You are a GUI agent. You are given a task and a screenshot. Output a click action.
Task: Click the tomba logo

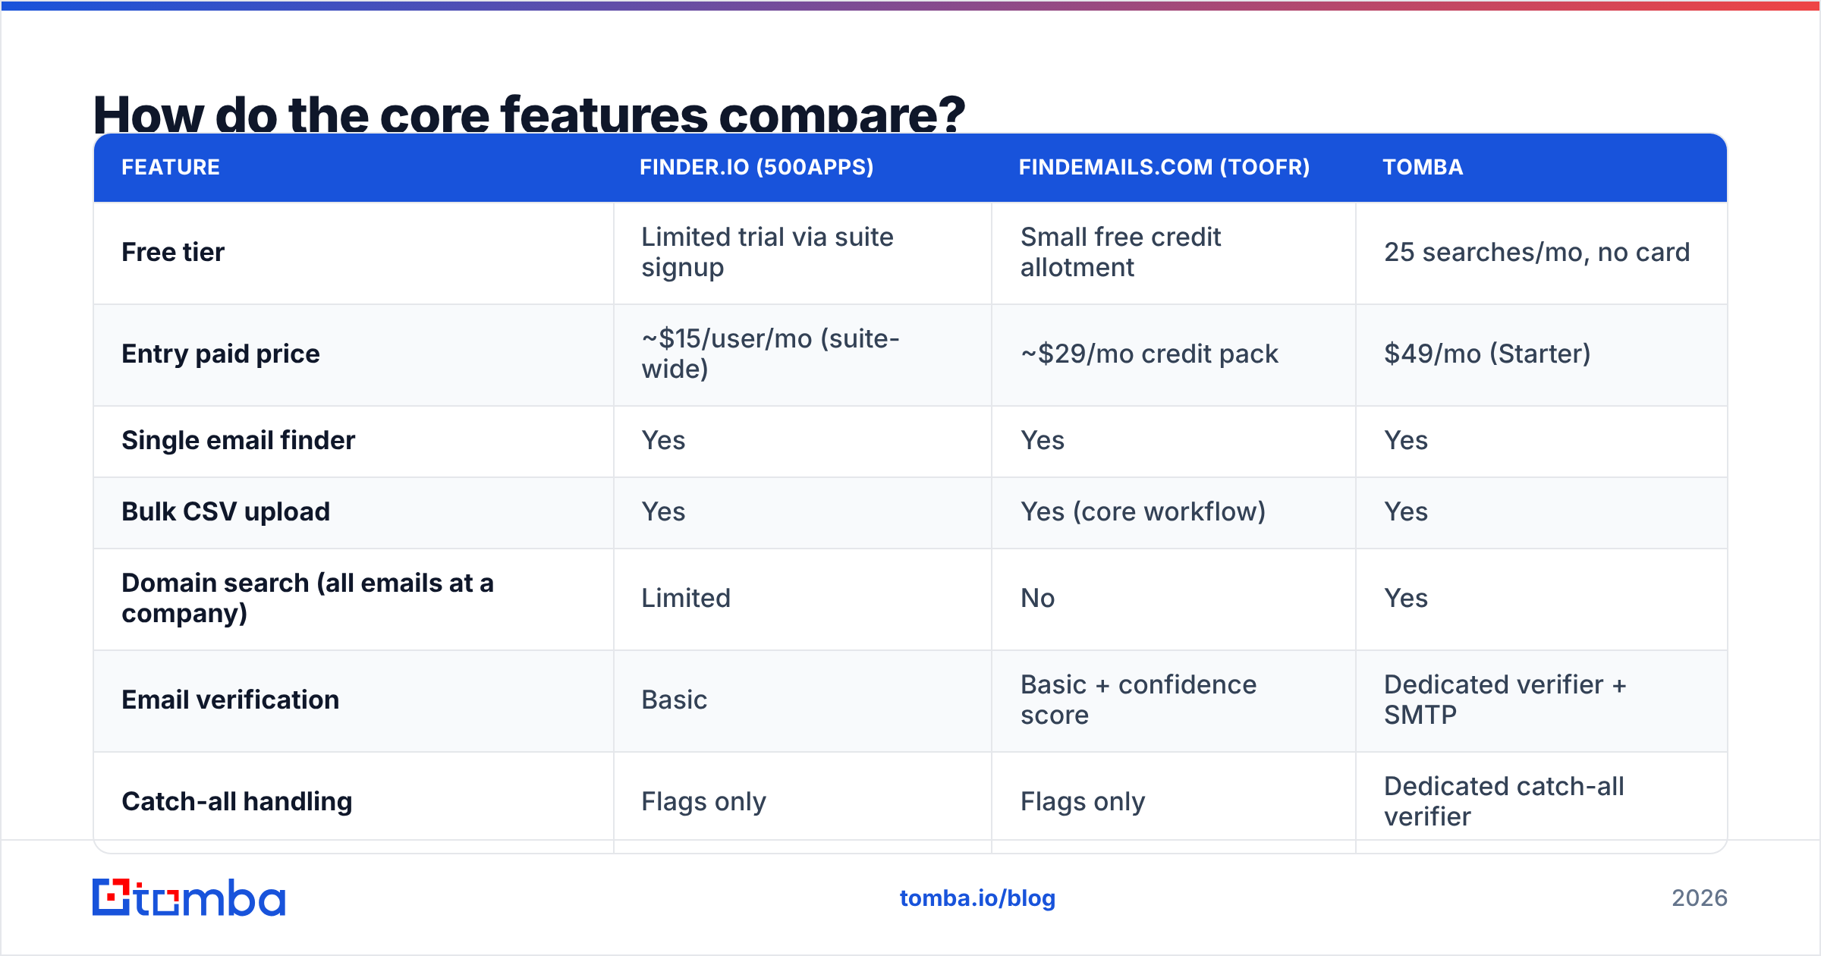coord(189,898)
